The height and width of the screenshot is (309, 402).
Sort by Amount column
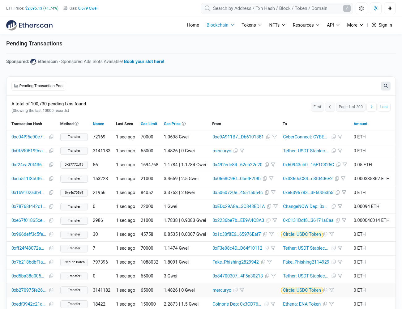(361, 124)
